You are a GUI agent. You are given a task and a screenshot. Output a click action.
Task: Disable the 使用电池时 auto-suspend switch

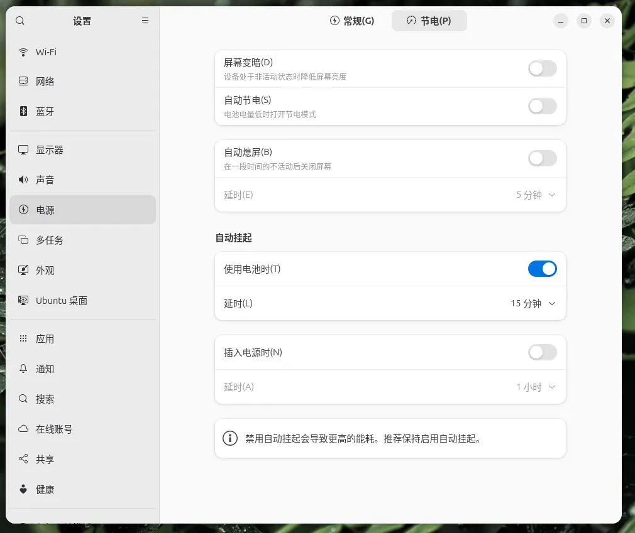(x=542, y=269)
